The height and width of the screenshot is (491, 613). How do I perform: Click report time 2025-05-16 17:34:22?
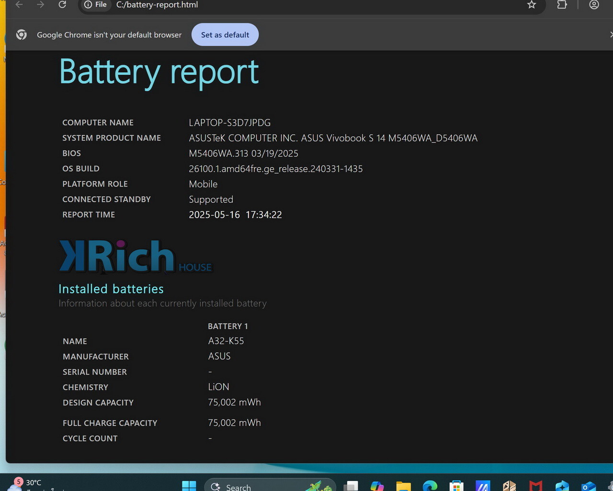coord(235,215)
